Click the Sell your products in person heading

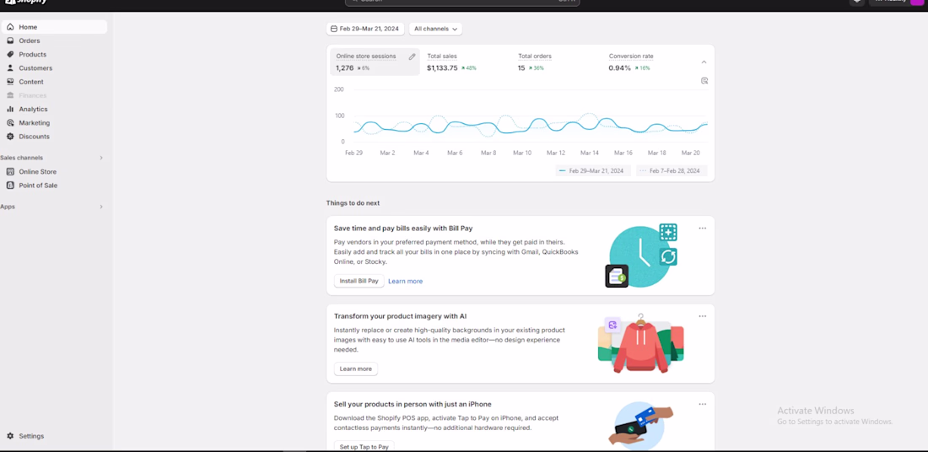pos(413,404)
